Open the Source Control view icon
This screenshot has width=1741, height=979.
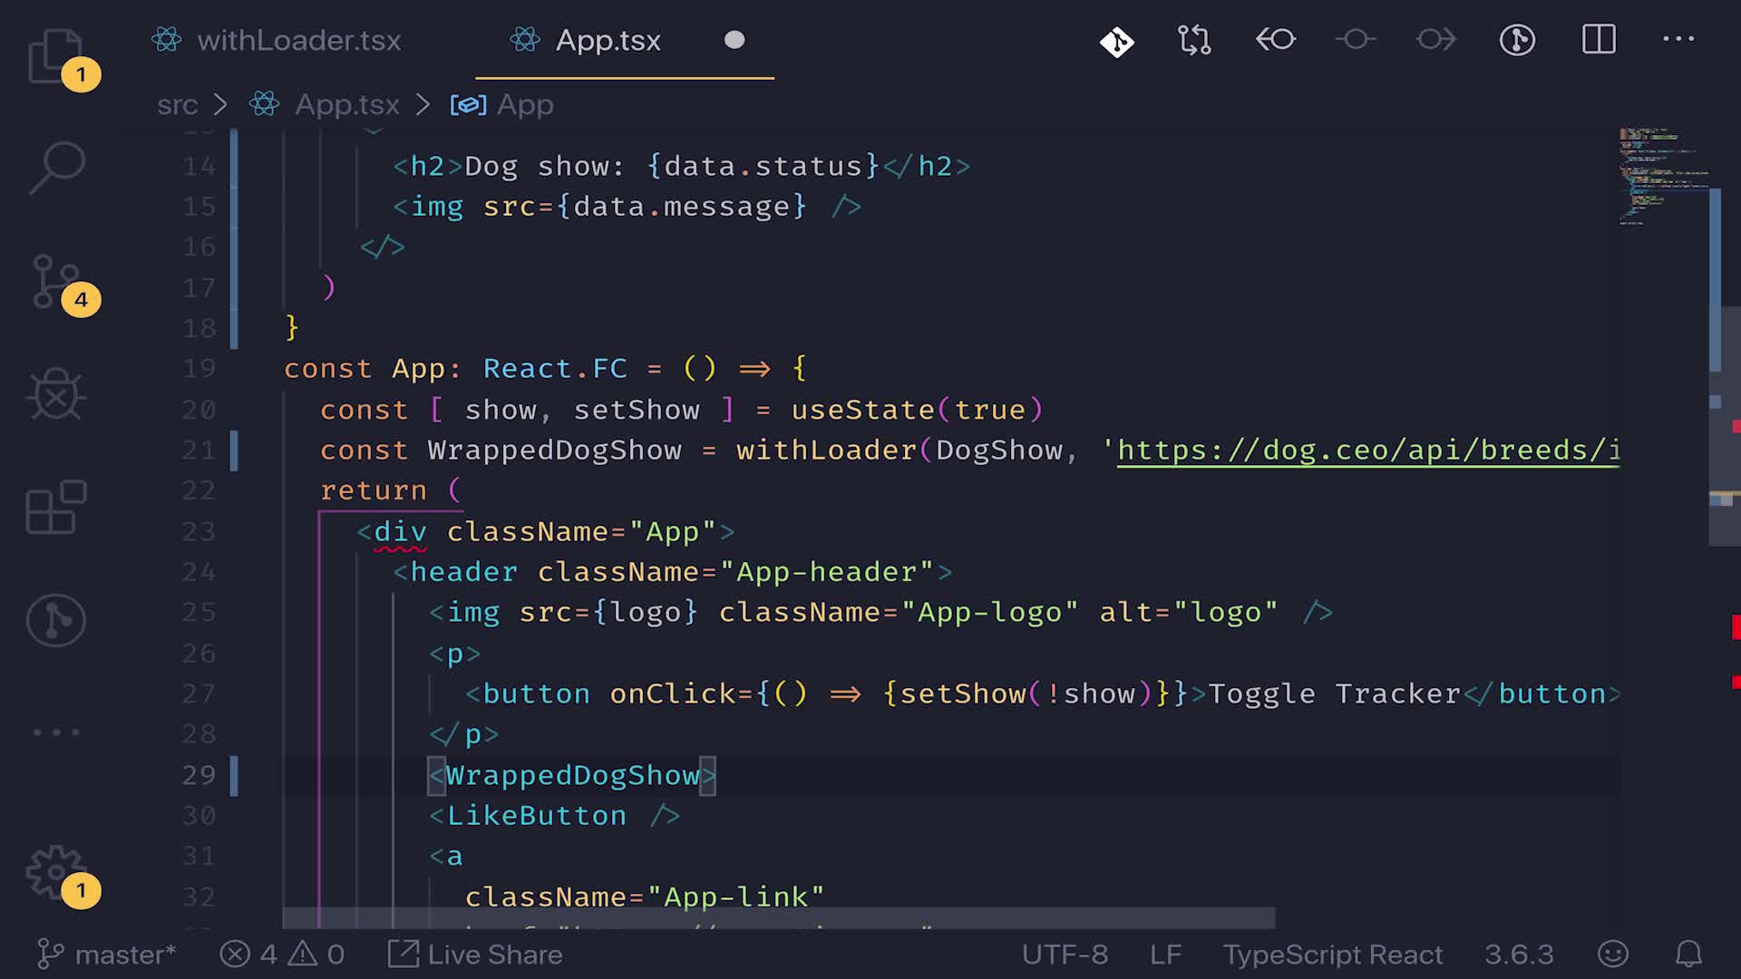pyautogui.click(x=56, y=282)
